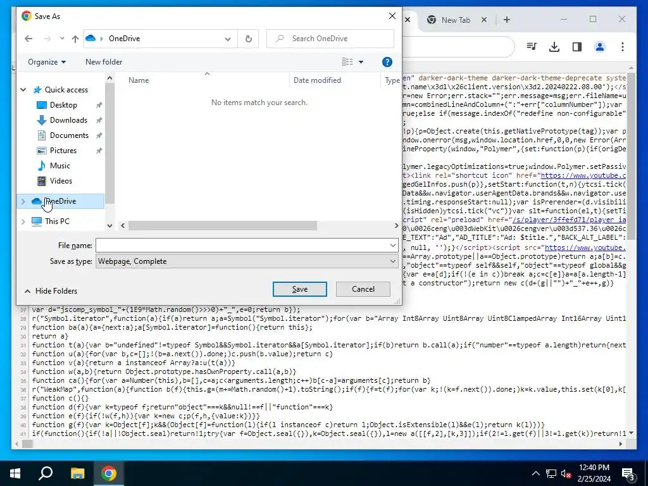Open the Organize menu

click(x=47, y=62)
